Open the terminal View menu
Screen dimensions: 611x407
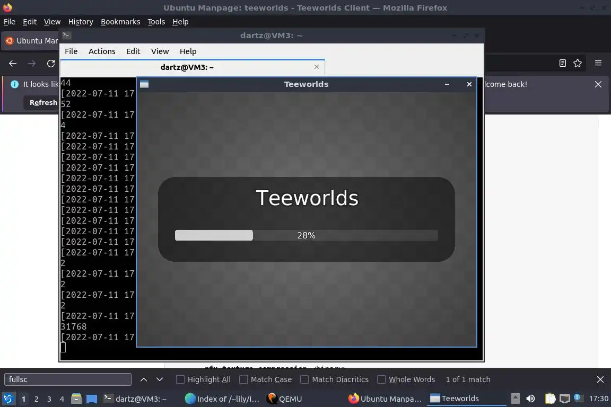[160, 51]
